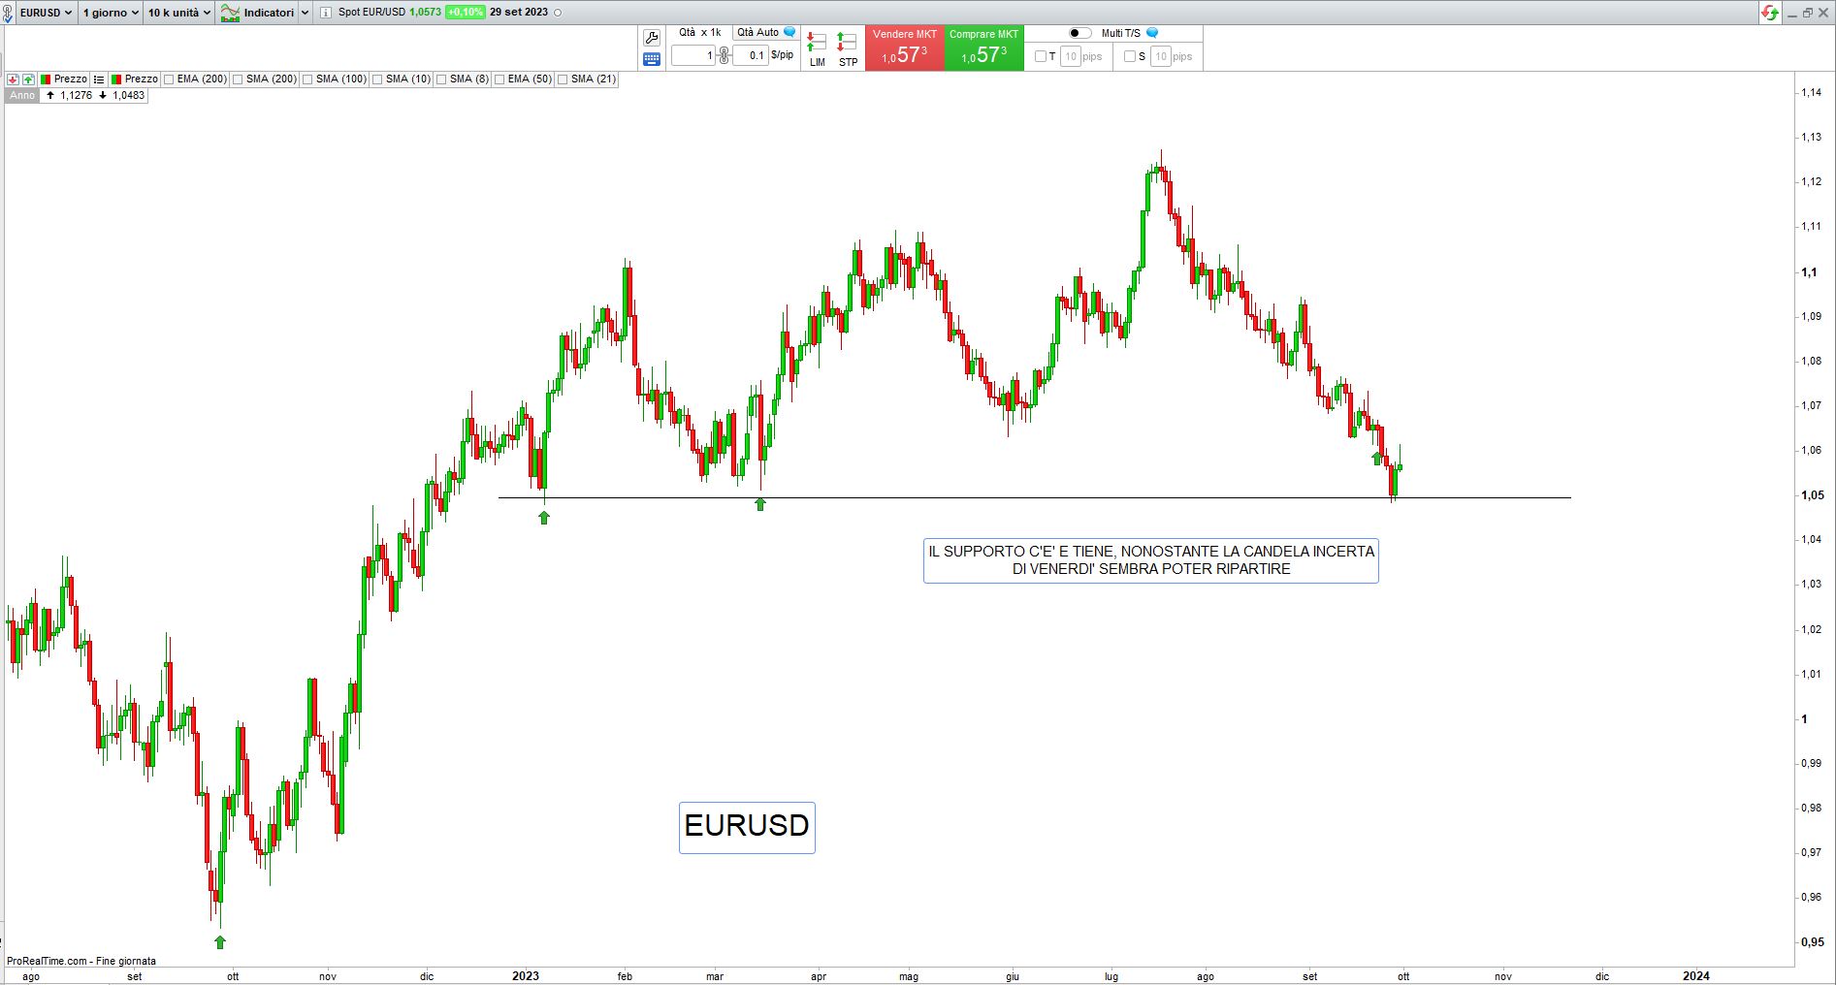Click the red-green refresh arrows icon
The image size is (1836, 985).
point(1770,13)
